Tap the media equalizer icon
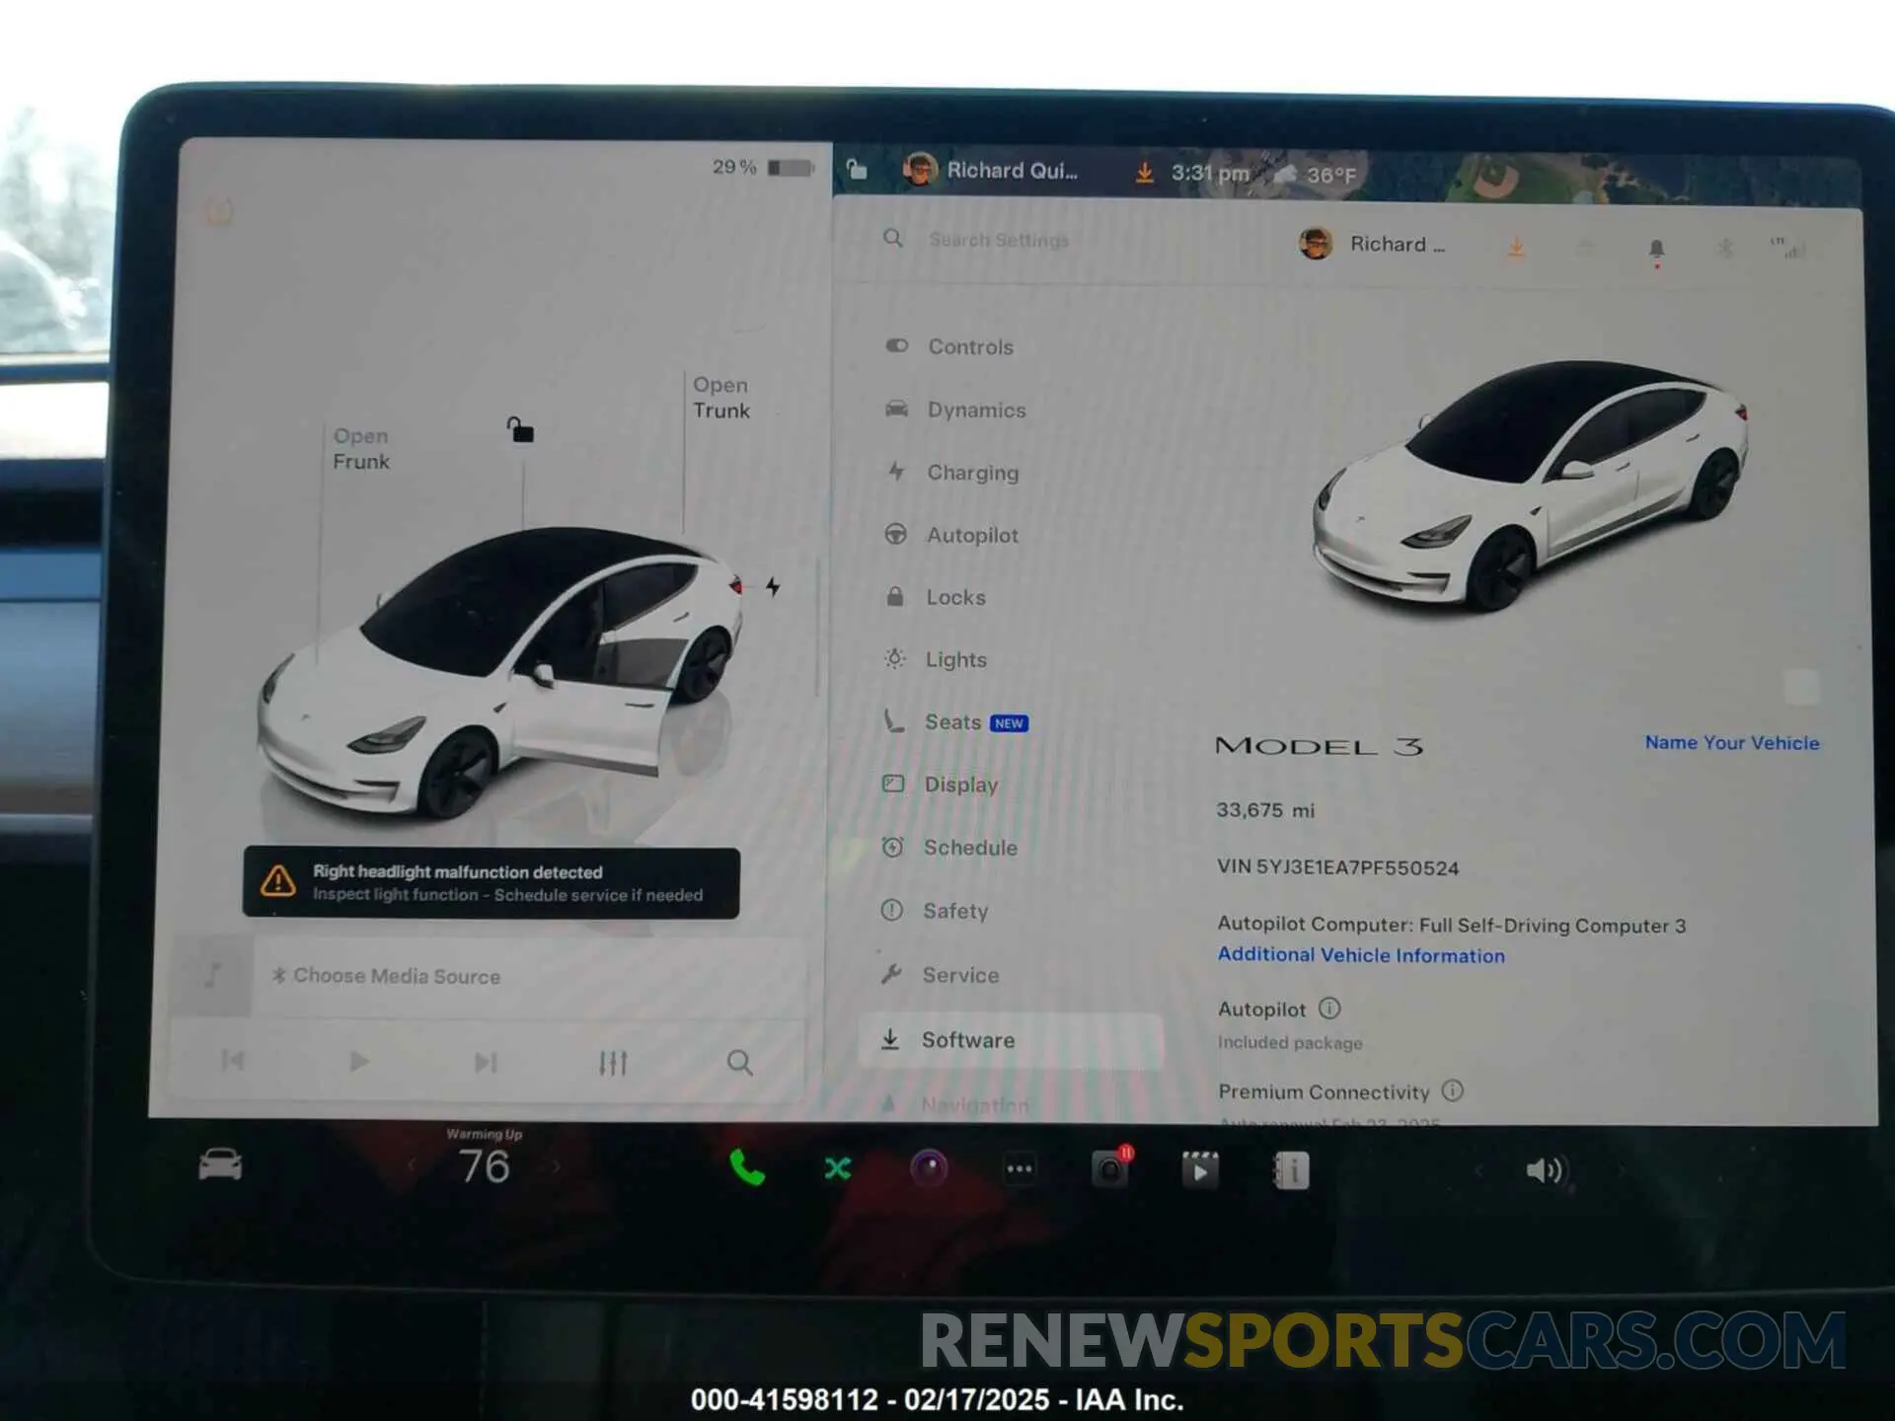This screenshot has width=1895, height=1421. click(x=613, y=1062)
